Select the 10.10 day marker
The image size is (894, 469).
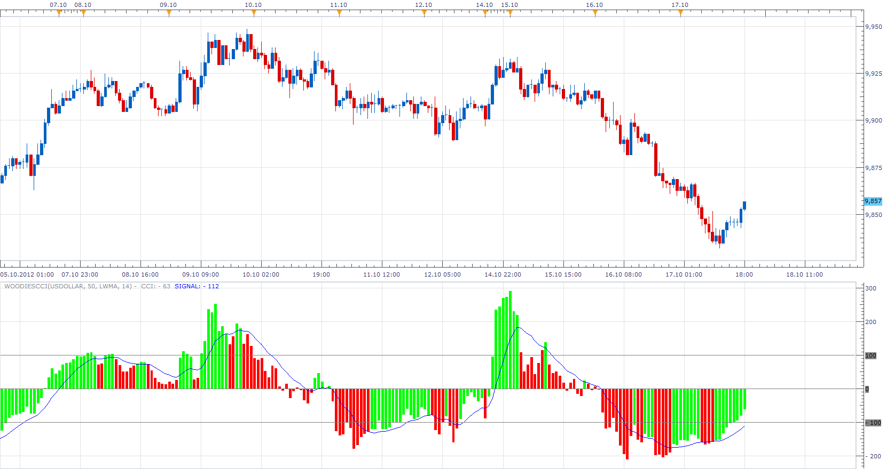[254, 13]
